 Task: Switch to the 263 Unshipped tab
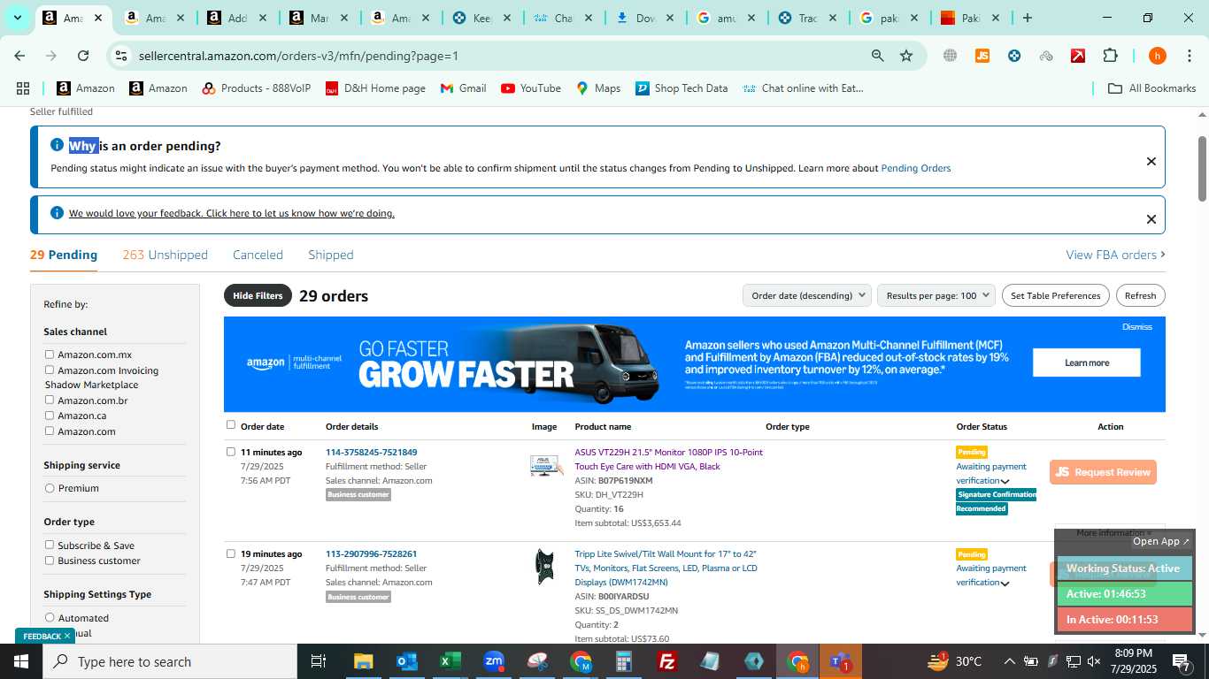166,255
